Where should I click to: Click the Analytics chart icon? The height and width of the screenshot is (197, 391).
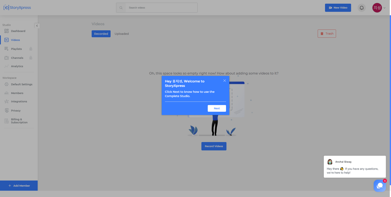pyautogui.click(x=6, y=66)
